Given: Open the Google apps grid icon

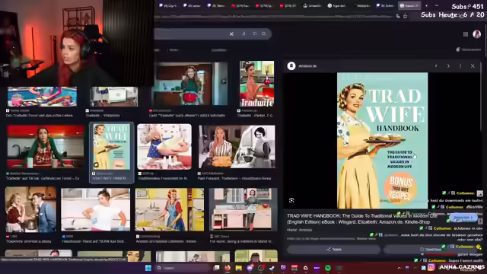Looking at the screenshot, I should pyautogui.click(x=466, y=34).
